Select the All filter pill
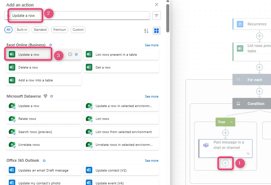The width and height of the screenshot is (271, 185). click(8, 30)
